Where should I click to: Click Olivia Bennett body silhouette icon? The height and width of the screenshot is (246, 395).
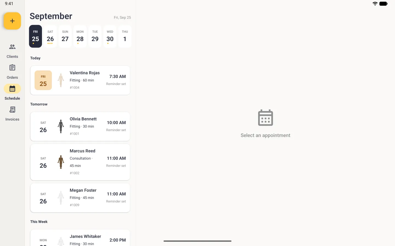(61, 127)
